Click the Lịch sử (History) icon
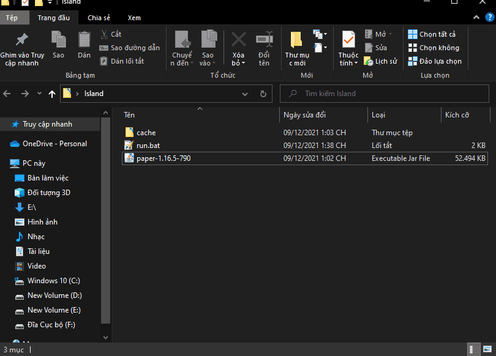Viewport: 496px width, 356px height. tap(369, 61)
